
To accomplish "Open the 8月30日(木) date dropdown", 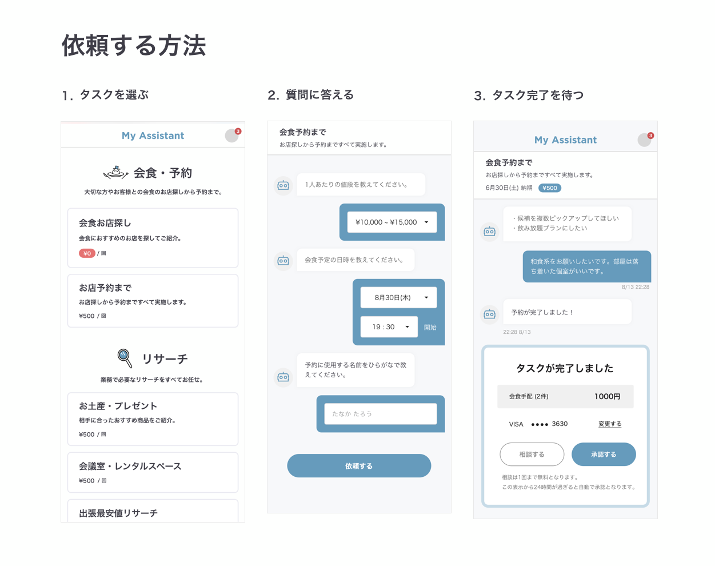I will click(x=398, y=297).
